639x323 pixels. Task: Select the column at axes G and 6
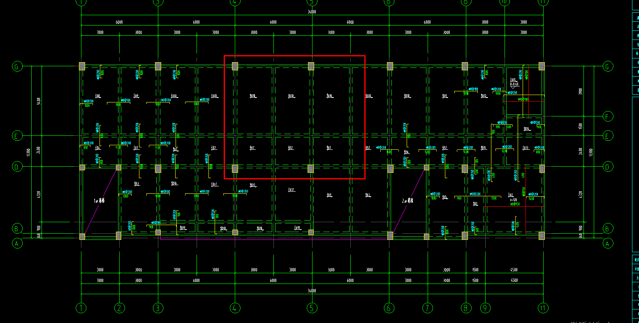[390, 66]
